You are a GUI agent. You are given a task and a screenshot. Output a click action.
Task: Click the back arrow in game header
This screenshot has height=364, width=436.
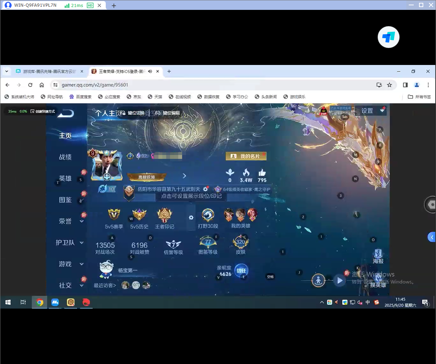pyautogui.click(x=66, y=113)
